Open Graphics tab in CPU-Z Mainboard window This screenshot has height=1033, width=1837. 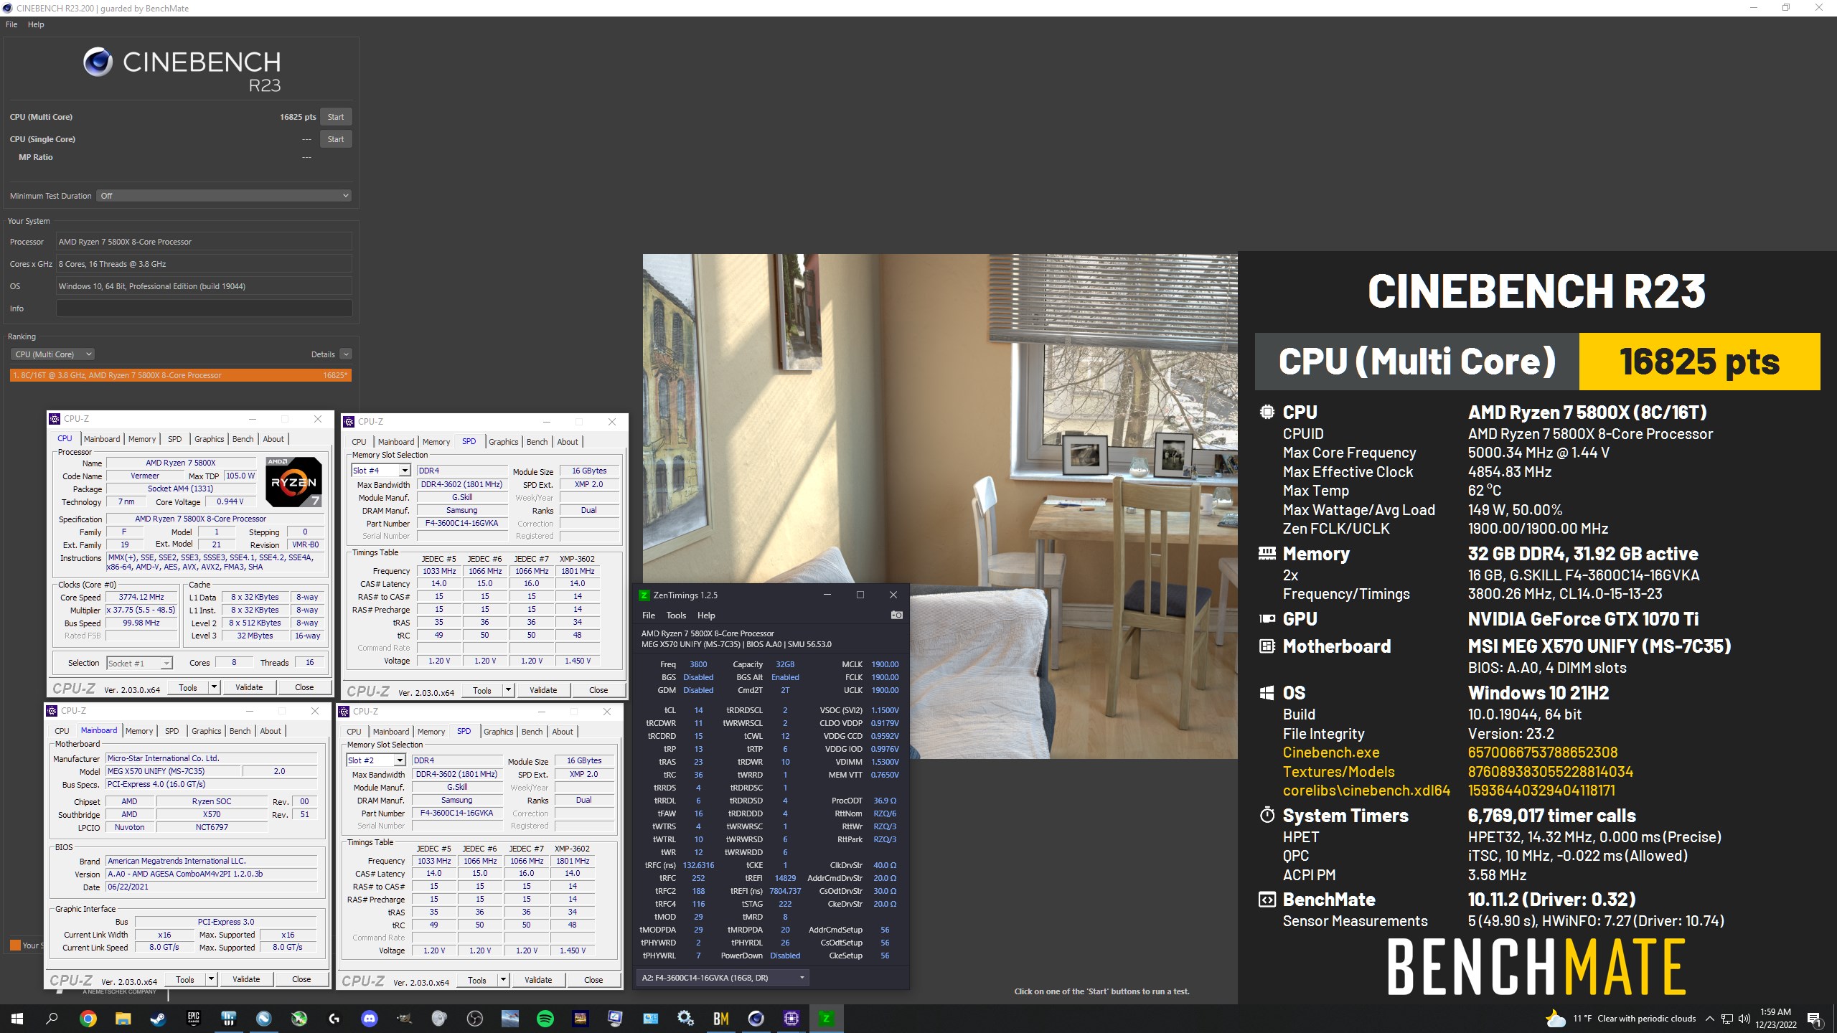(x=207, y=731)
